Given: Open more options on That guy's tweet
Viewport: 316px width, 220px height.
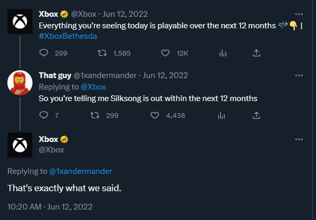Looking at the screenshot, I should [x=299, y=75].
